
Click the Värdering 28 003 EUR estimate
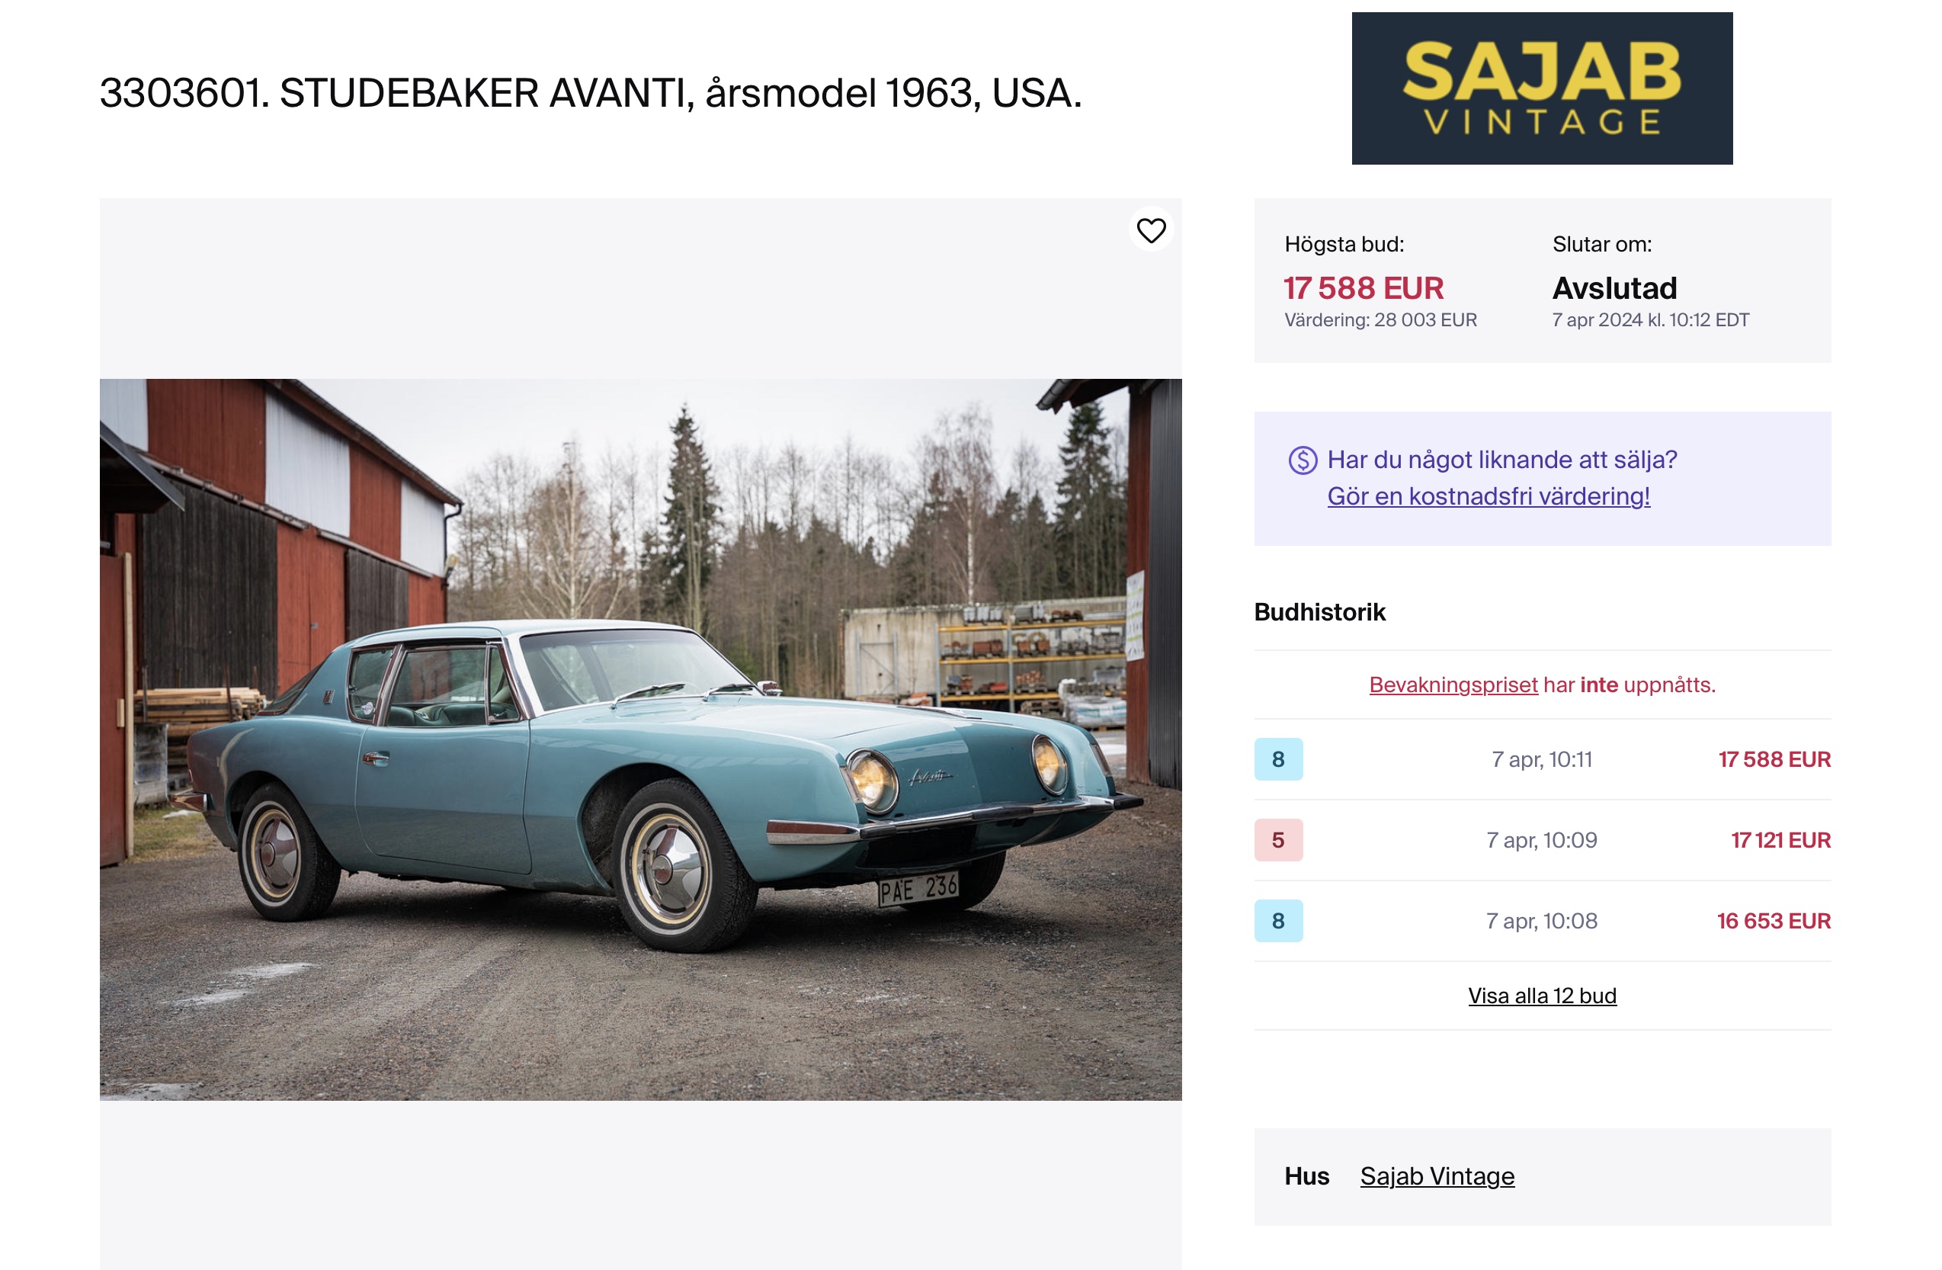click(x=1380, y=320)
